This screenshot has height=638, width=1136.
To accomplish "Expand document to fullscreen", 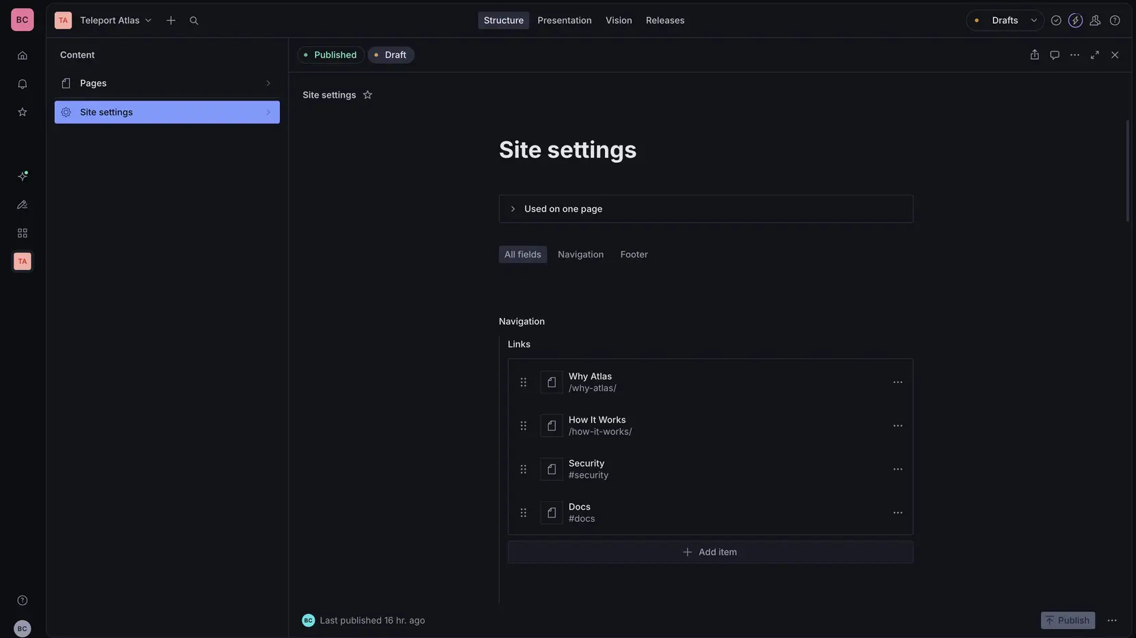I will [x=1095, y=55].
